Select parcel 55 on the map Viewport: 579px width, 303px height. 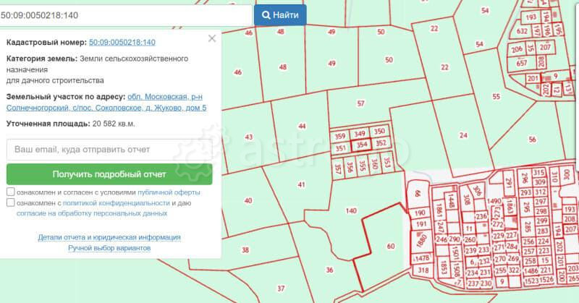[x=496, y=97]
